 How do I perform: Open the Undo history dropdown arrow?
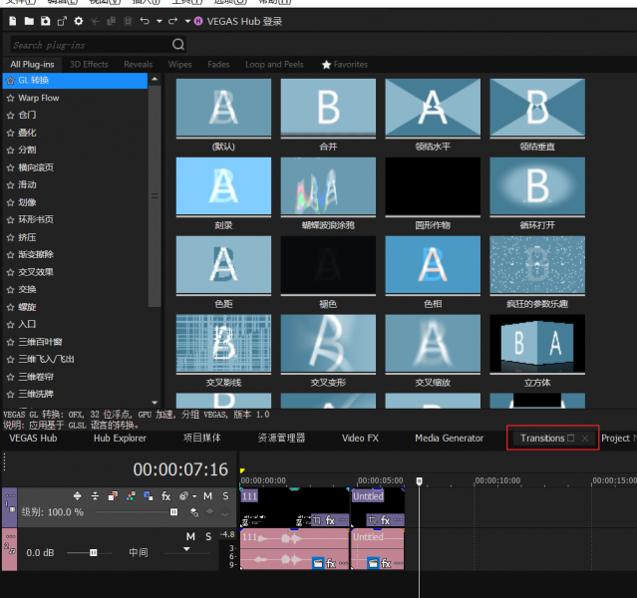(x=159, y=21)
